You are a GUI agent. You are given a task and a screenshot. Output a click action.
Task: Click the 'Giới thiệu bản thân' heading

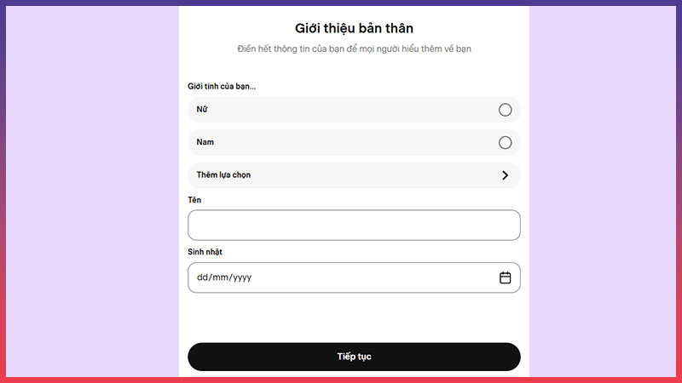pos(354,28)
